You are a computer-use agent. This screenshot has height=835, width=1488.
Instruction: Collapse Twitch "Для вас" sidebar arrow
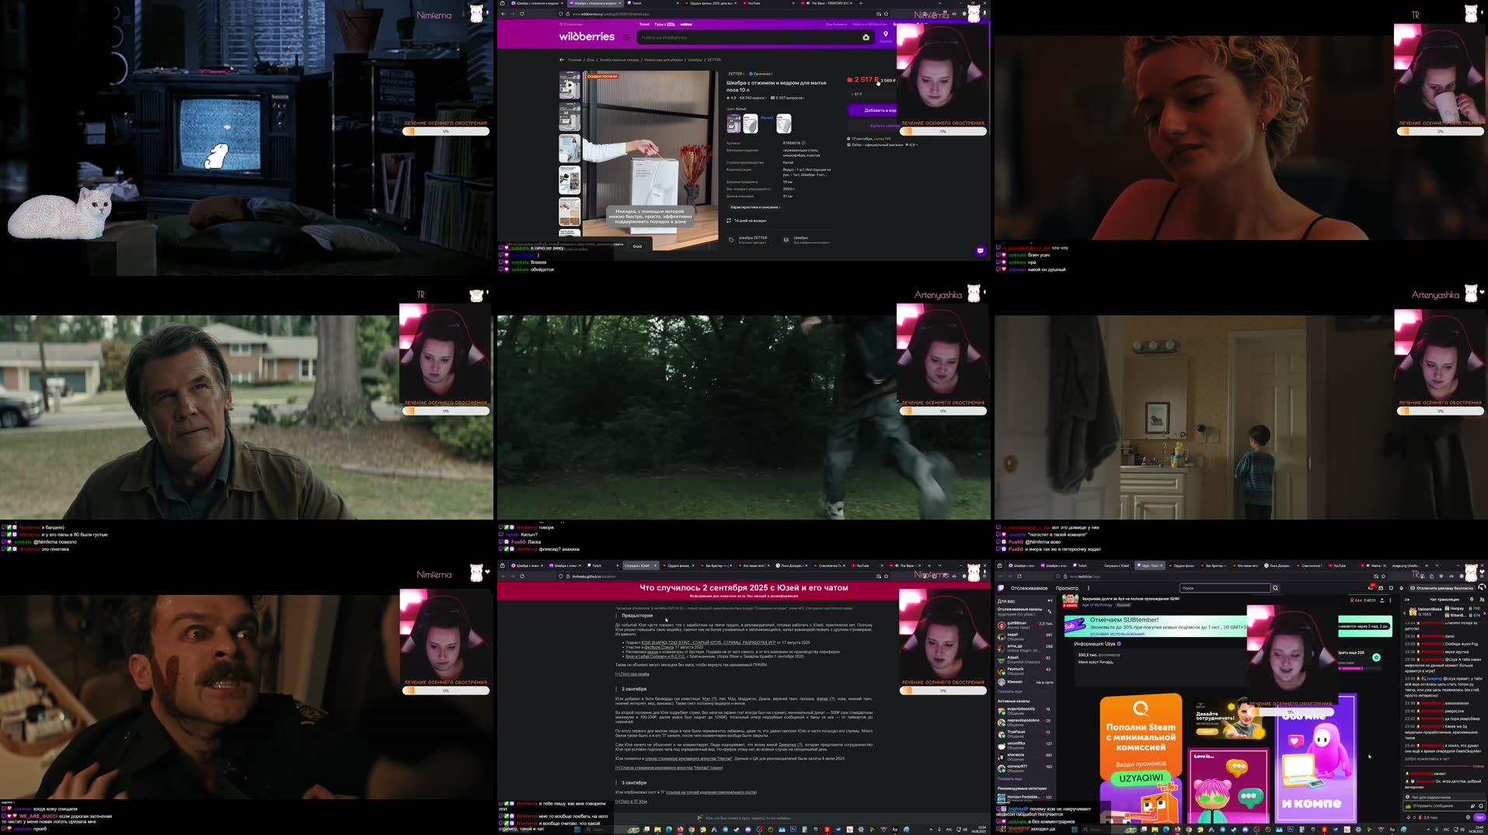click(x=1050, y=600)
